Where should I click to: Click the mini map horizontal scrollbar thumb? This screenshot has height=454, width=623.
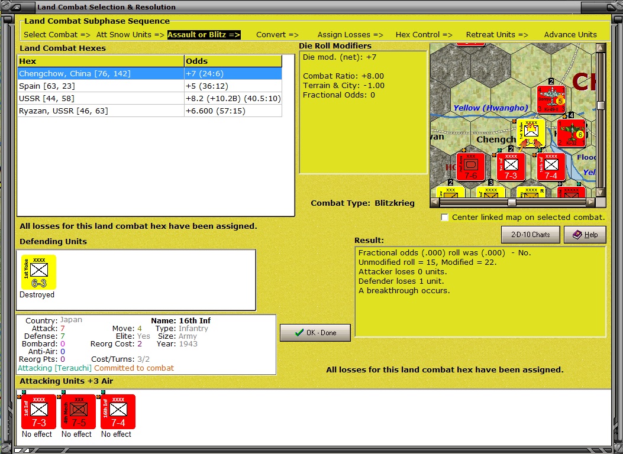click(x=512, y=202)
